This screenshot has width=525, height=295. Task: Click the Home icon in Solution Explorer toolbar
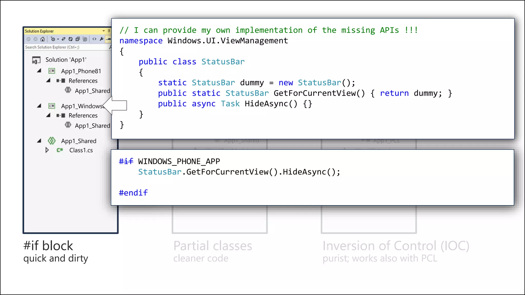click(43, 39)
